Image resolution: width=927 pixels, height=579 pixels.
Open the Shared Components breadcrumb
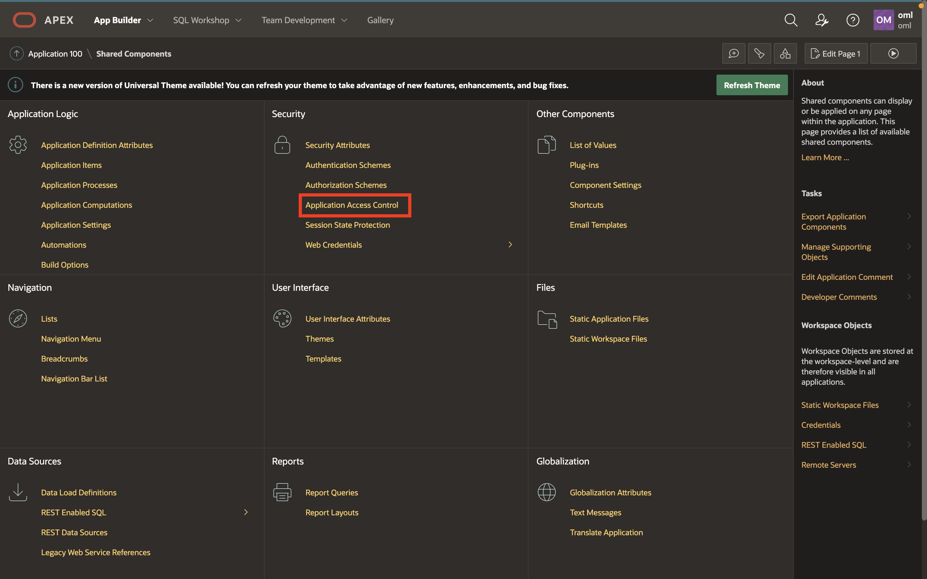133,54
